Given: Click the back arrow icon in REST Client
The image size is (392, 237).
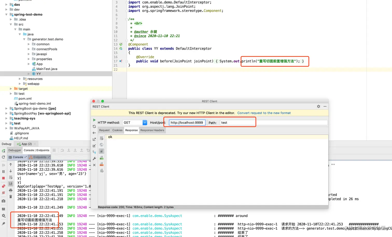Looking at the screenshot, I should (x=94, y=133).
